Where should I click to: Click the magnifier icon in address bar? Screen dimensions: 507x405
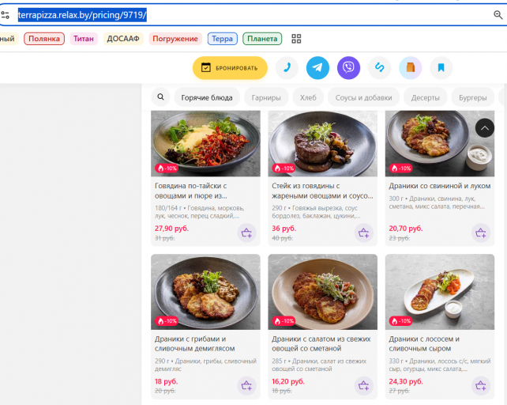tap(498, 14)
